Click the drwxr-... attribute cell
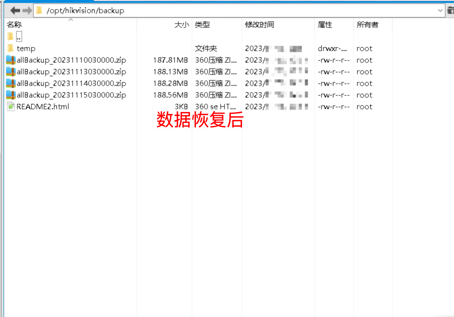Image resolution: width=454 pixels, height=317 pixels. [x=332, y=48]
